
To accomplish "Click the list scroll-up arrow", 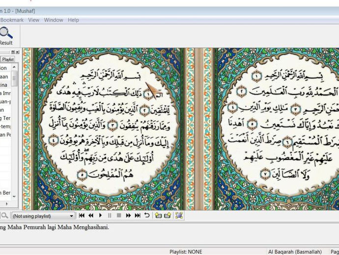I will point(14,67).
